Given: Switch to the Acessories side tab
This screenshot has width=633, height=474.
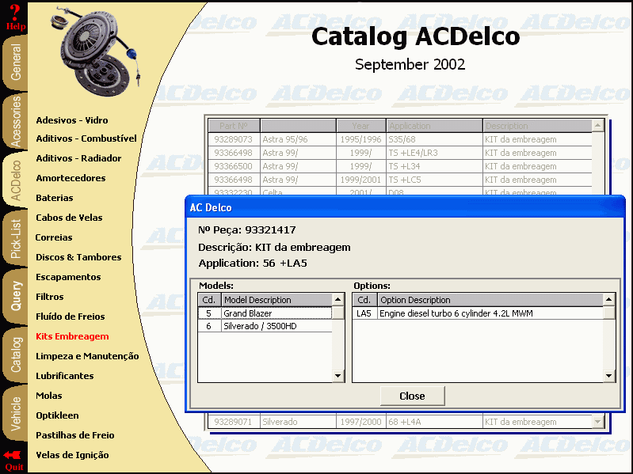Looking at the screenshot, I should click(x=15, y=121).
